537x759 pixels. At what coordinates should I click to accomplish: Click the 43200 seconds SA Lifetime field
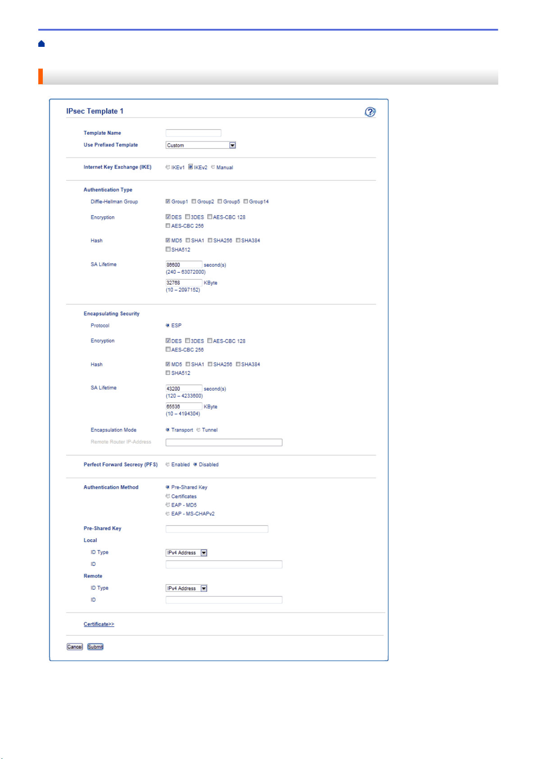[x=184, y=388]
